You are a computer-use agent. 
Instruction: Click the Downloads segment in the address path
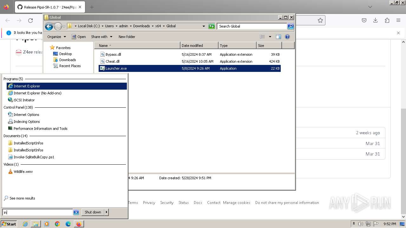click(141, 26)
